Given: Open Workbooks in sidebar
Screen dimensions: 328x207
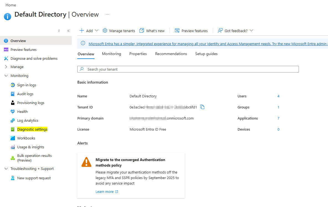Looking at the screenshot, I should (x=26, y=138).
